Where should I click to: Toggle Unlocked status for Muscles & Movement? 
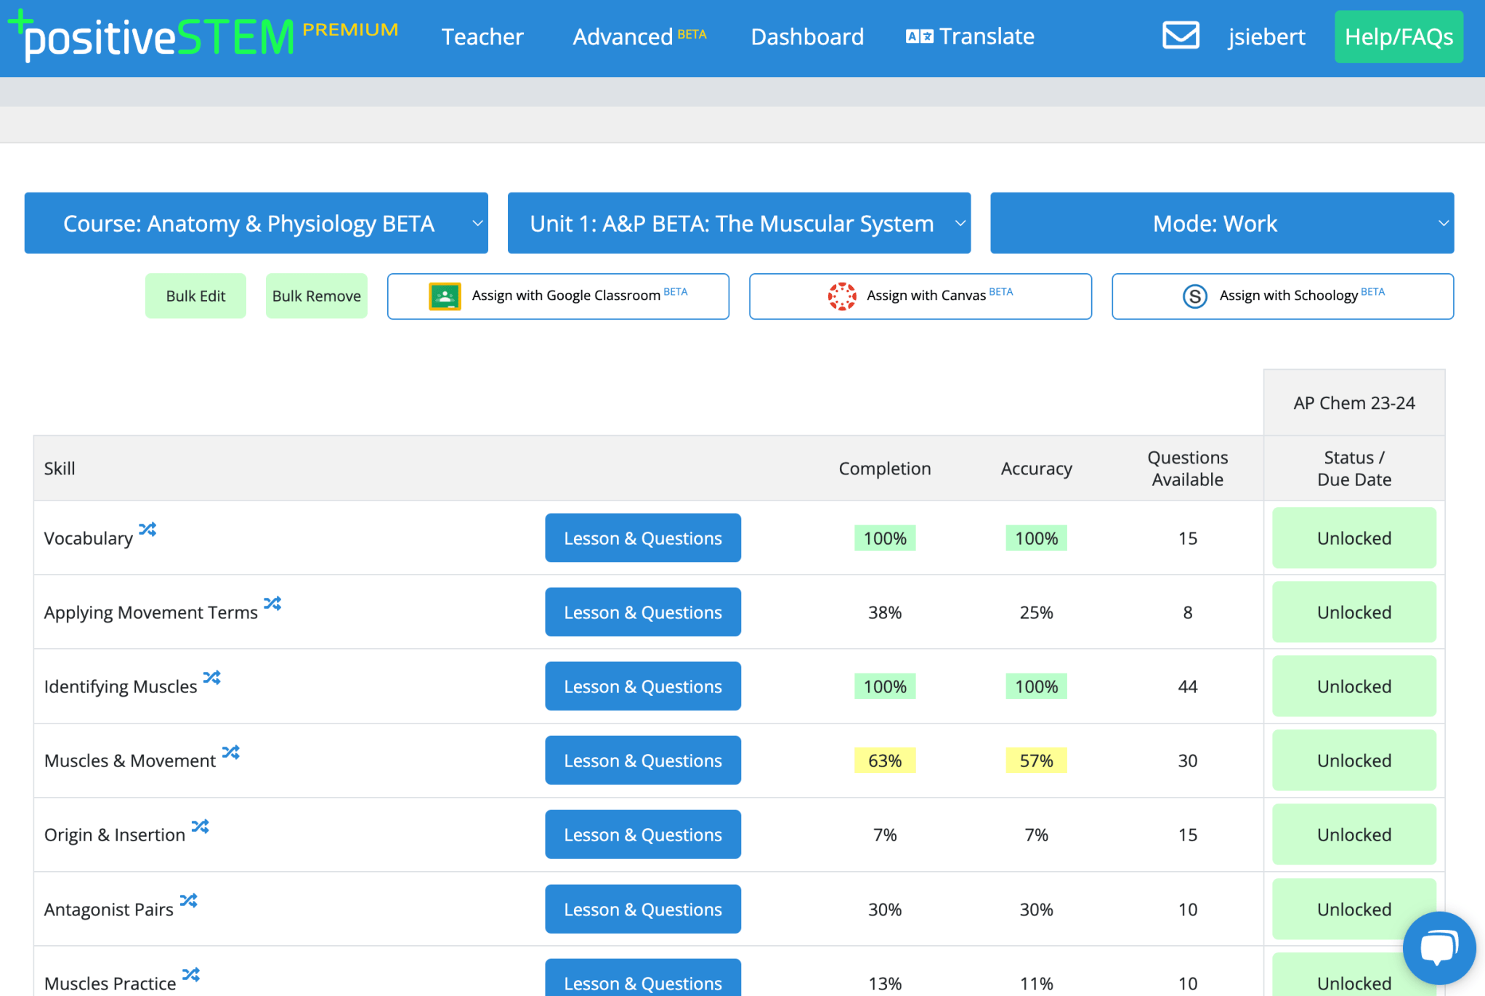click(x=1354, y=761)
